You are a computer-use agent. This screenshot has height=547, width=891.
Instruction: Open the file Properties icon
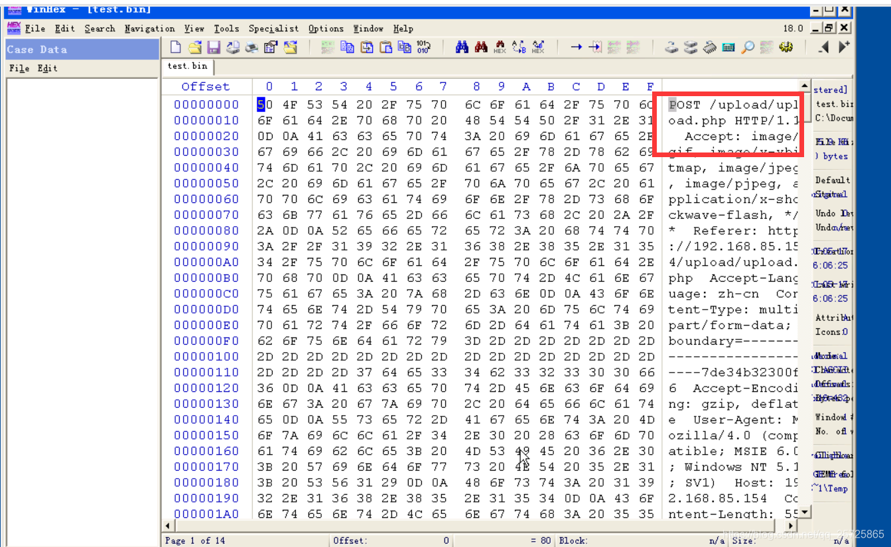pyautogui.click(x=271, y=47)
